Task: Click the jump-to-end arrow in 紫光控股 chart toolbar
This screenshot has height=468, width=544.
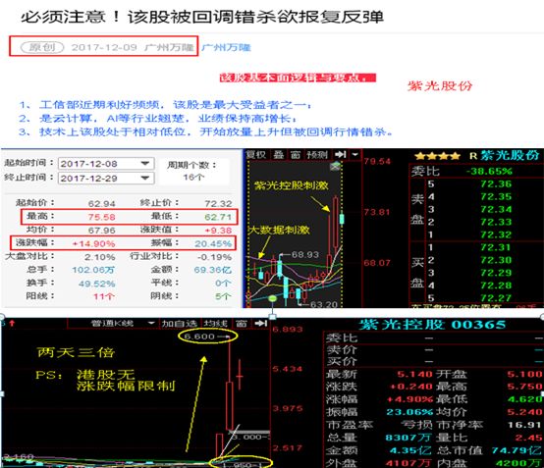Action: point(261,324)
